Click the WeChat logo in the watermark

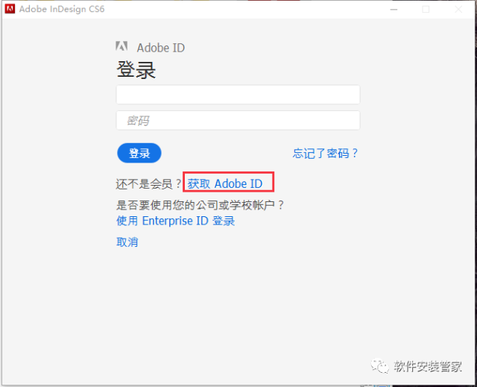pyautogui.click(x=381, y=366)
